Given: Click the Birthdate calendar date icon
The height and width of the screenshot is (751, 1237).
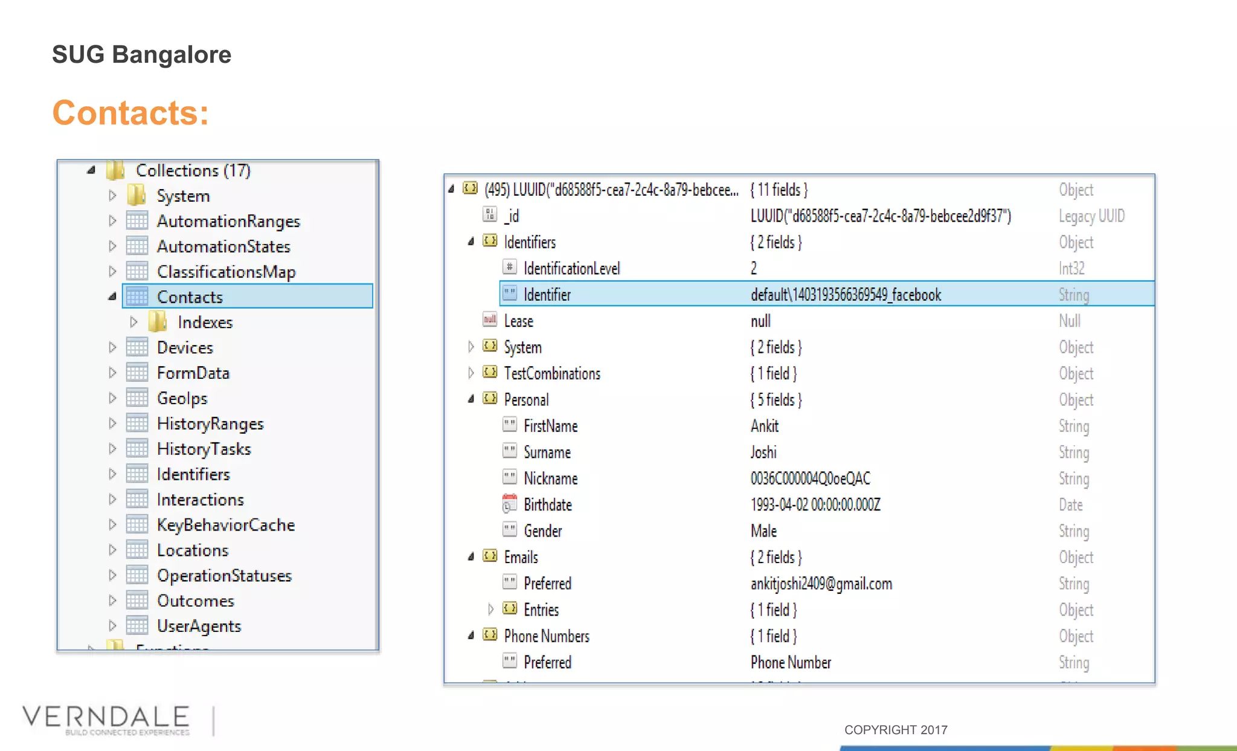Looking at the screenshot, I should click(x=510, y=504).
